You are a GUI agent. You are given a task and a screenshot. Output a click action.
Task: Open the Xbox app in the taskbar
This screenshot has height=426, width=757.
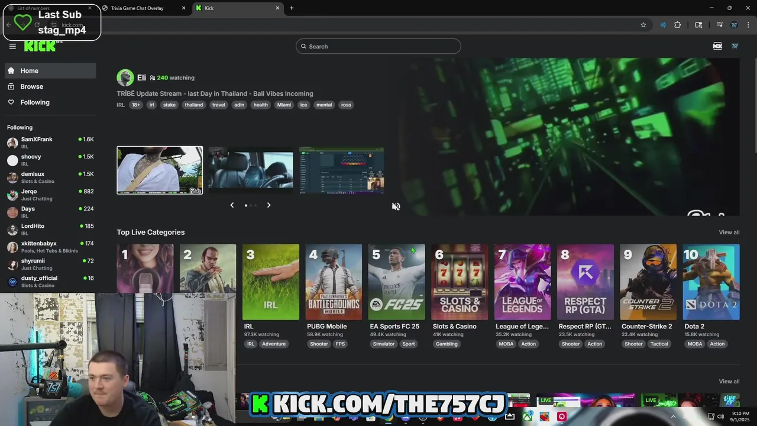pyautogui.click(x=528, y=417)
